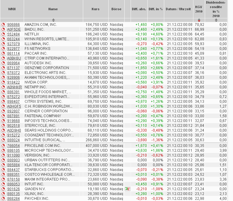This screenshot has height=201, width=233.
Task: Follow WKN link 552484 for Netflix
Action: (14, 34)
